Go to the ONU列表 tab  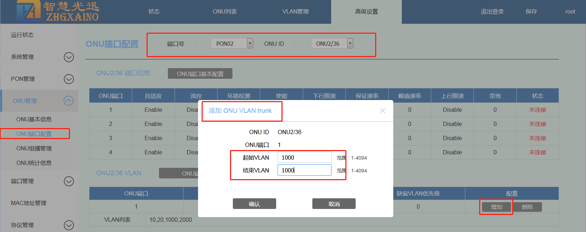click(225, 12)
